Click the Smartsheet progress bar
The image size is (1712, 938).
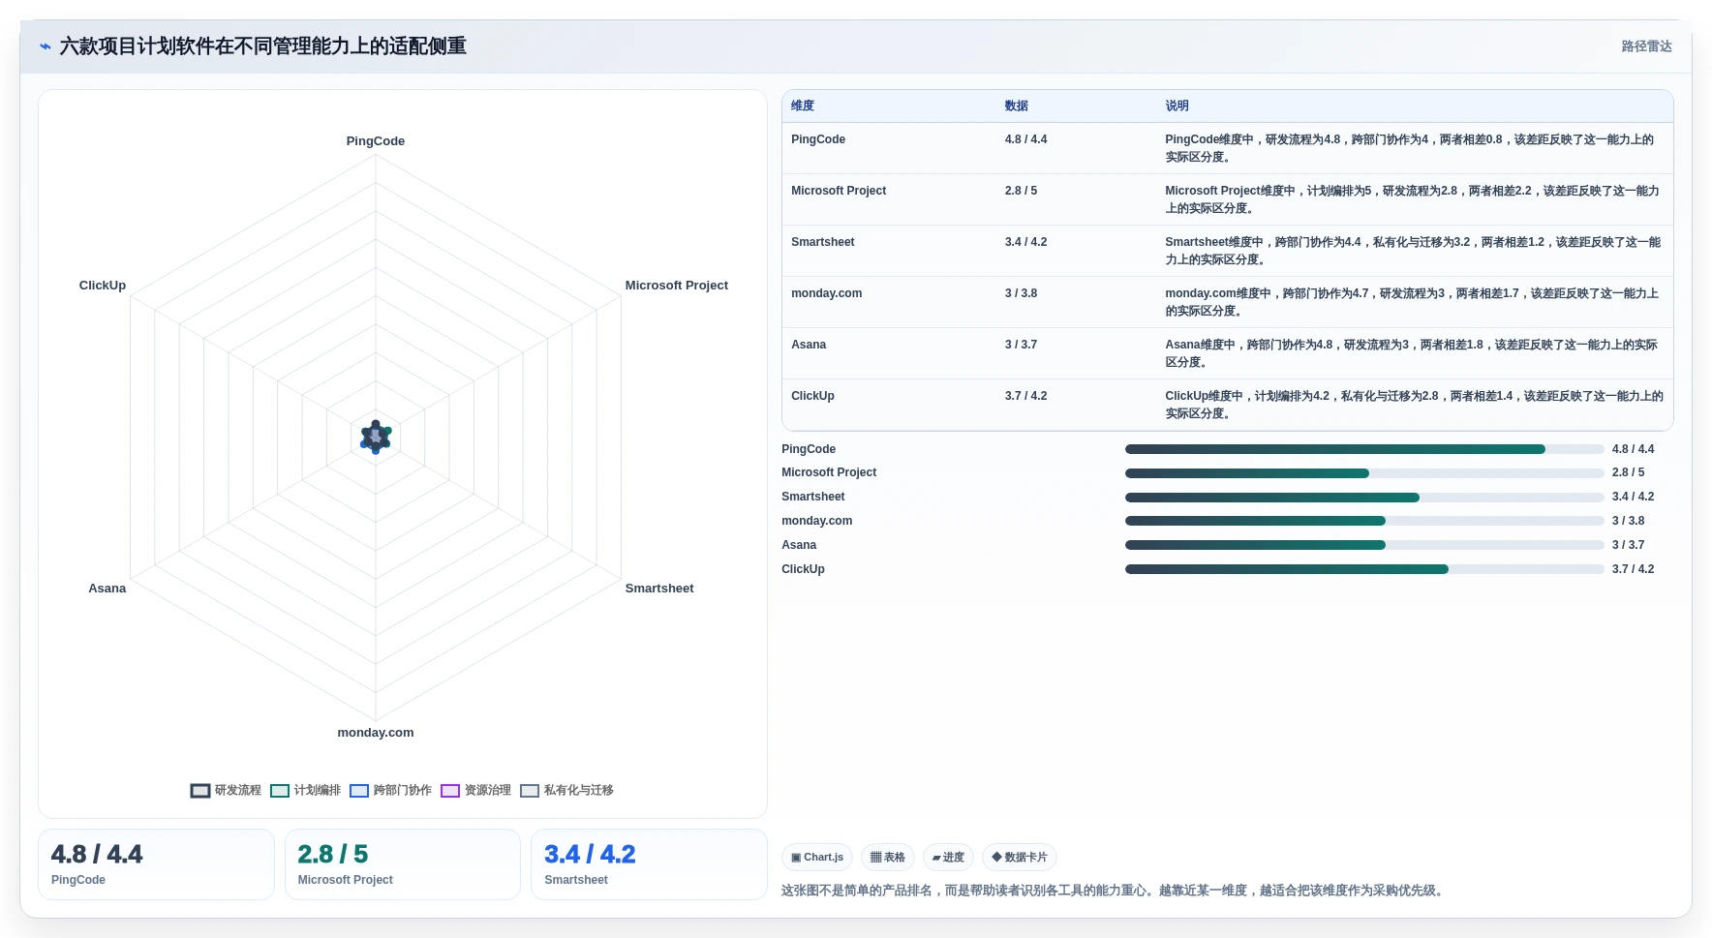1364,498
